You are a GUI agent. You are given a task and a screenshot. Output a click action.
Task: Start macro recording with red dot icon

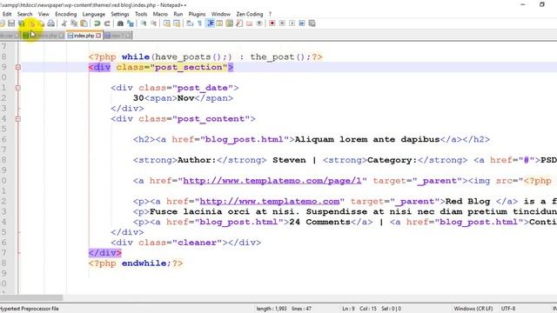[x=272, y=23]
